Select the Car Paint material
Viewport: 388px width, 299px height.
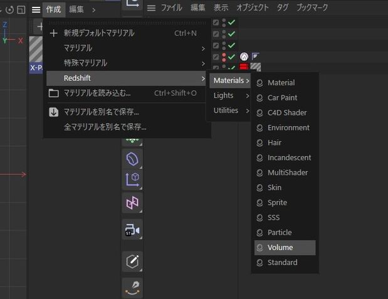coord(285,98)
